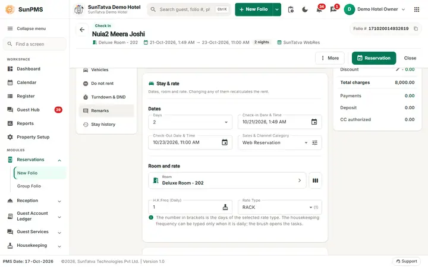Toggle dark mode moon icon
This screenshot has height=267, width=428.
(305, 9)
